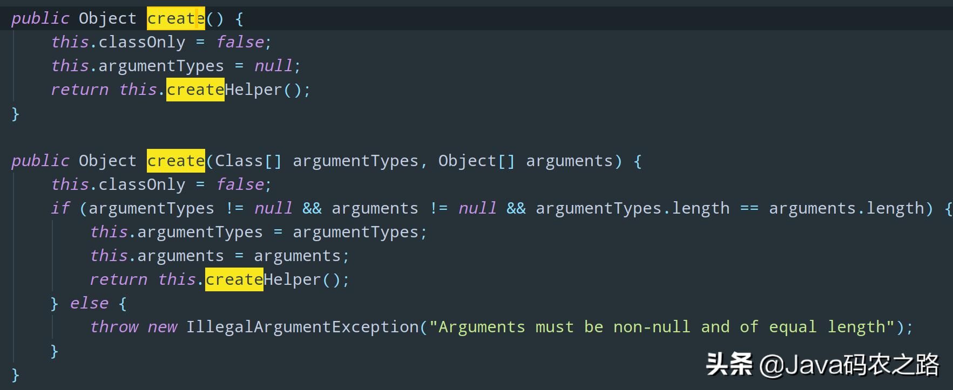This screenshot has height=390, width=953.
Task: Click the throw keyword
Action: pos(114,327)
